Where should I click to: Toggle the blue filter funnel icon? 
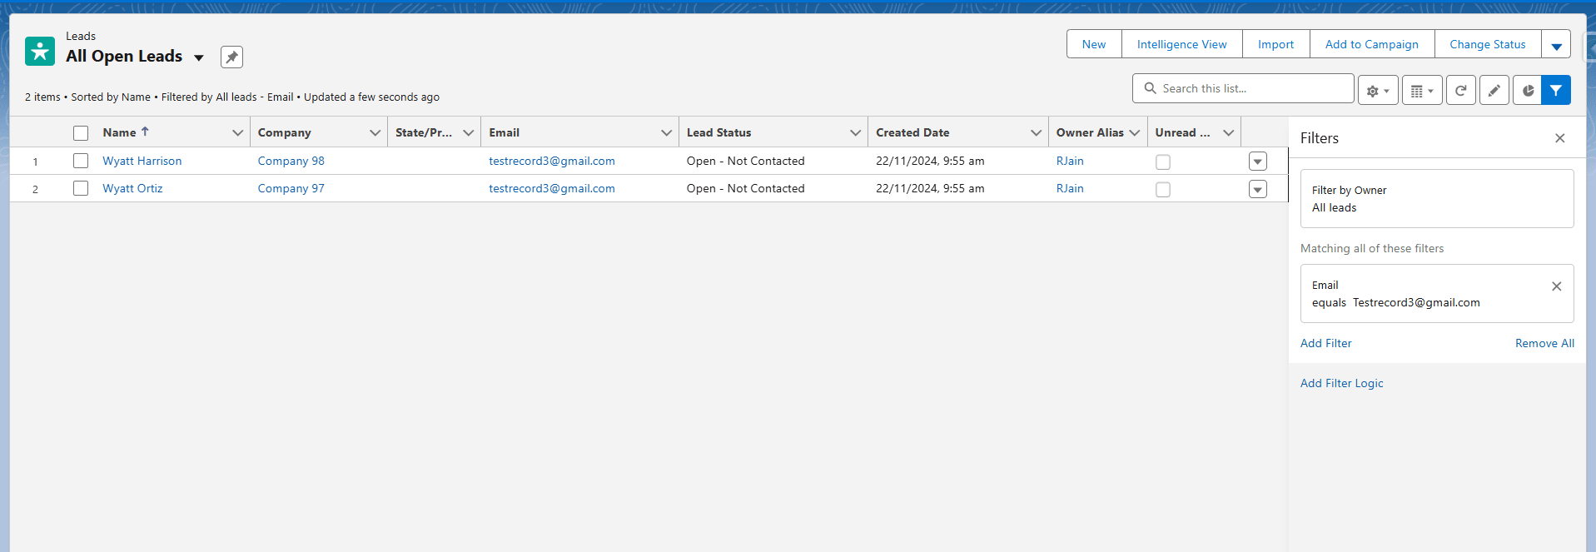coord(1555,90)
